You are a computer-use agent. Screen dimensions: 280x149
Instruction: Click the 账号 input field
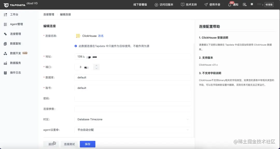click(x=133, y=88)
